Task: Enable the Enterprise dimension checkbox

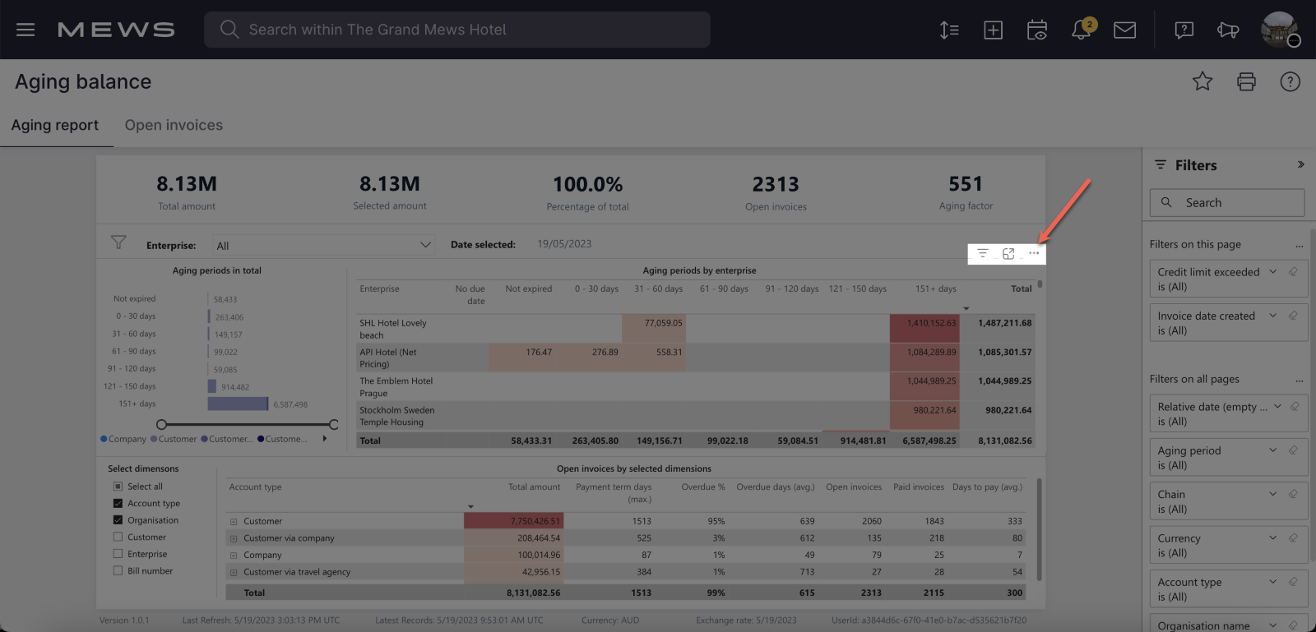Action: point(118,554)
